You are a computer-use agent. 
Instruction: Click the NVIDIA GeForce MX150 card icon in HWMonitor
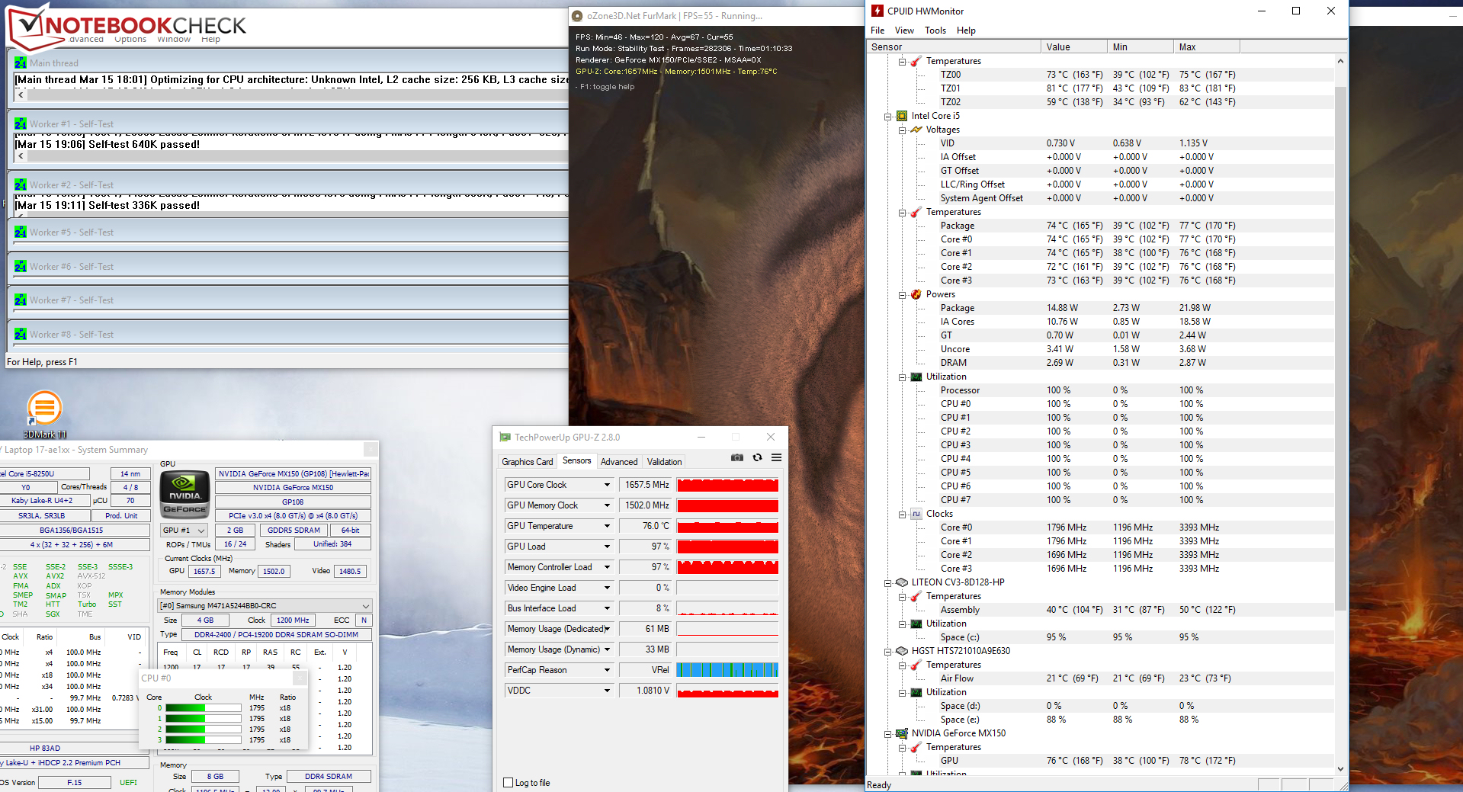[902, 733]
